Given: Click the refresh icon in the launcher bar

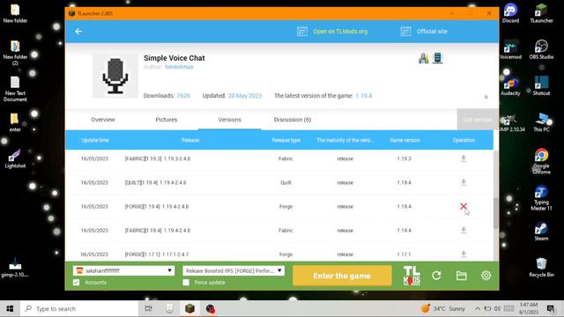Looking at the screenshot, I should tap(436, 276).
